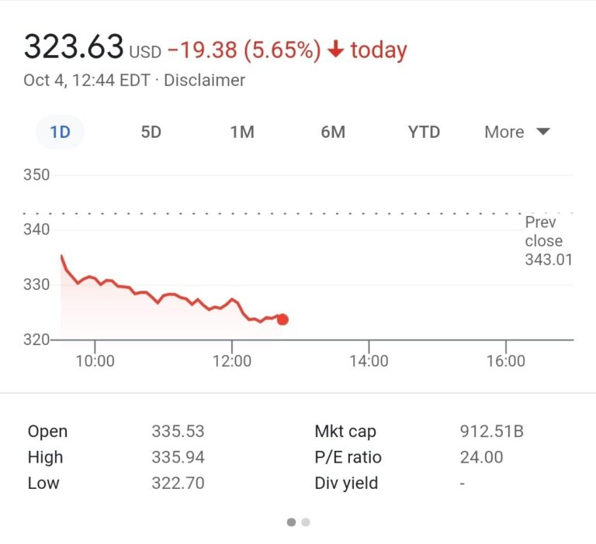This screenshot has height=544, width=596.
Task: Click the Low value 322.70
Action: pyautogui.click(x=178, y=484)
